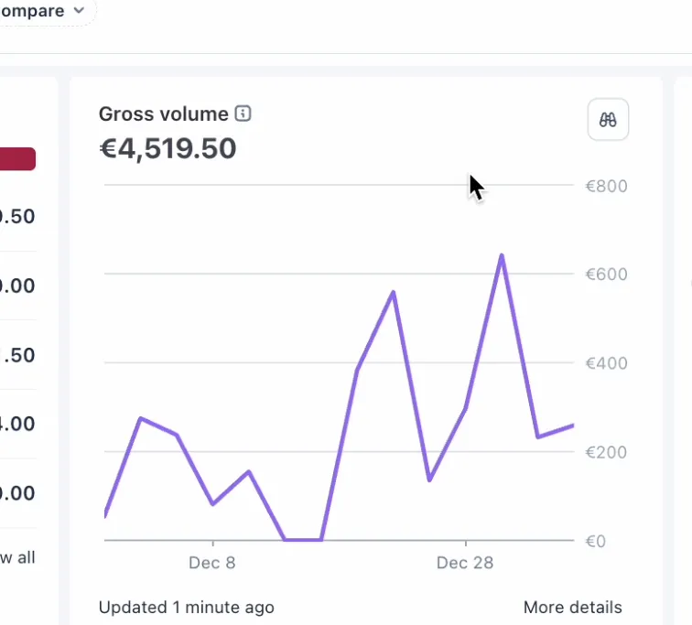Image resolution: width=692 pixels, height=625 pixels.
Task: Click the chevron next to Compare
Action: tap(79, 11)
